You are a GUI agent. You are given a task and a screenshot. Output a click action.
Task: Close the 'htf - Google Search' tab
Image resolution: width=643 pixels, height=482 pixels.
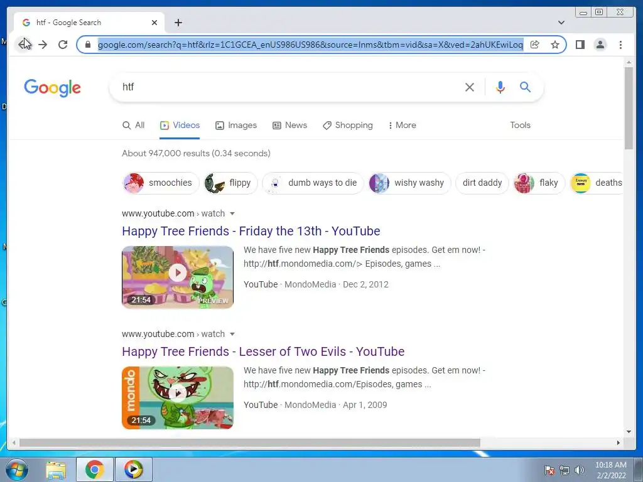[x=154, y=23]
